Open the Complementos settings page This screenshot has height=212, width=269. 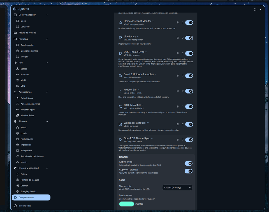tap(31, 197)
